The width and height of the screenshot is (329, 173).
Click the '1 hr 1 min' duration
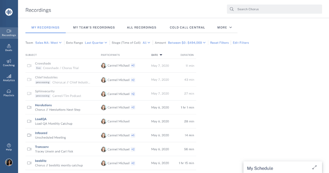187,107
